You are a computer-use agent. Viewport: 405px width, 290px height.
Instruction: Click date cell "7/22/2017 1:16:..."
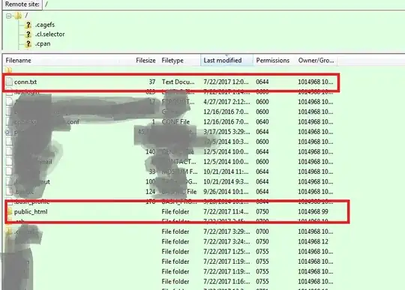click(226, 282)
